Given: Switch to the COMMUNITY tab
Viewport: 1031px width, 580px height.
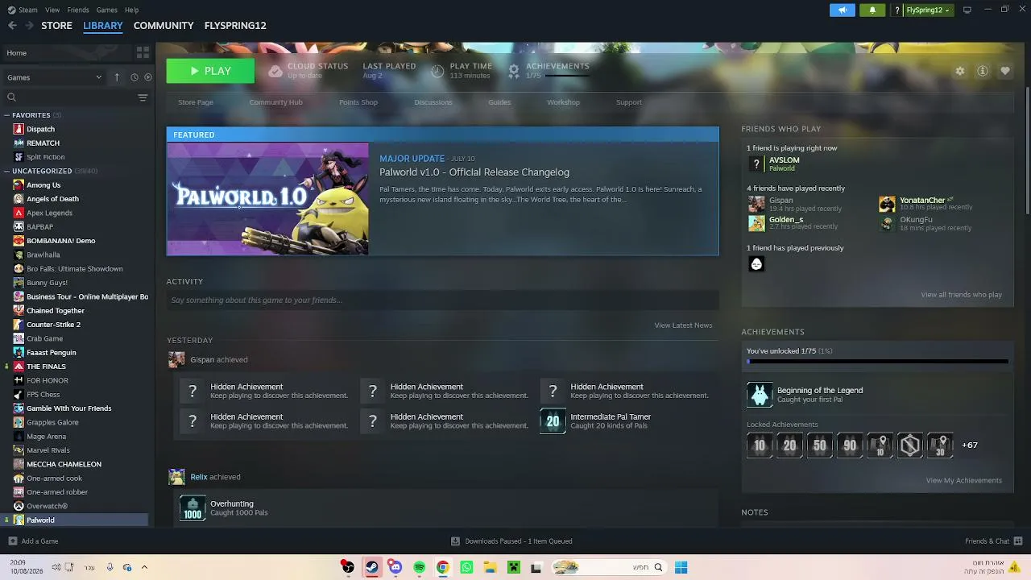Looking at the screenshot, I should point(164,26).
